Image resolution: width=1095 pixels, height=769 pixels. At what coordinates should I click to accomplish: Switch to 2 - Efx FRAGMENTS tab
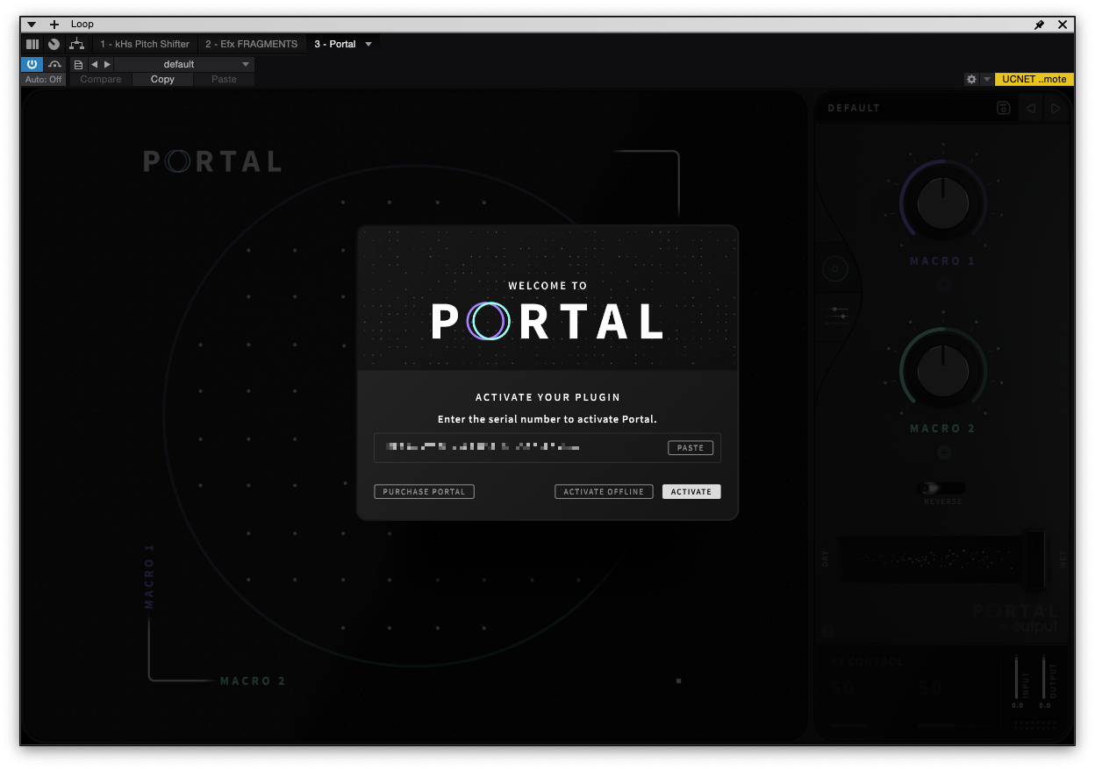[x=252, y=44]
